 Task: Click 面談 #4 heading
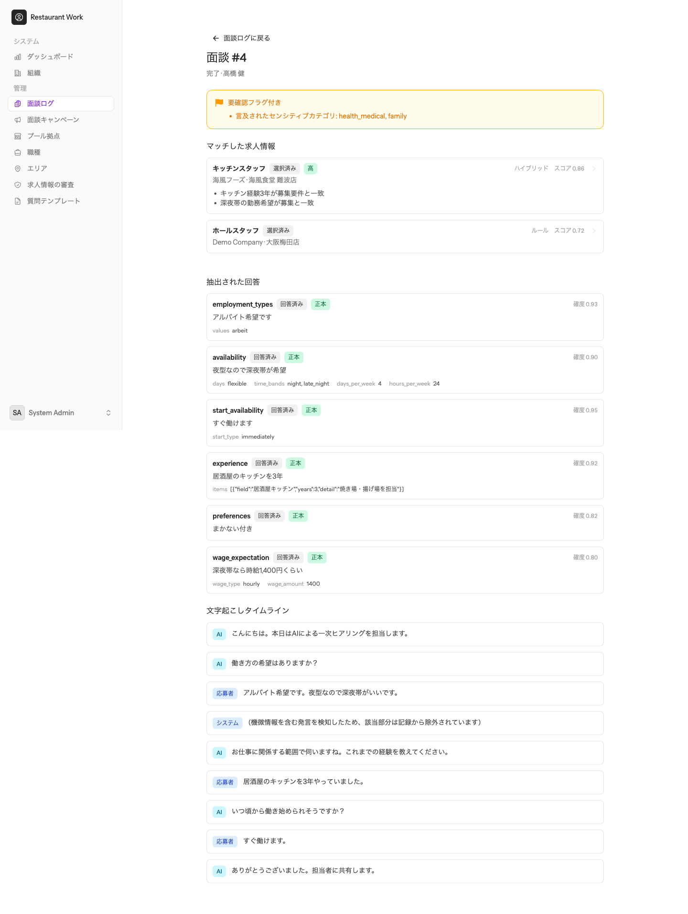226,58
